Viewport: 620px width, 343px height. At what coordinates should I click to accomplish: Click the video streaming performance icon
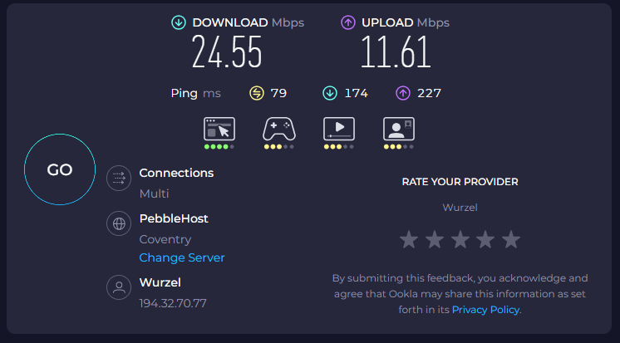pyautogui.click(x=339, y=129)
